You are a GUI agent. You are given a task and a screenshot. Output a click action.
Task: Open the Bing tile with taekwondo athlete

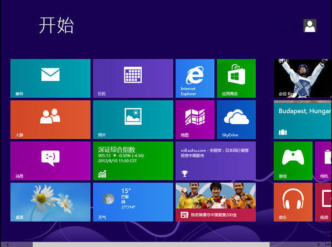point(303,78)
